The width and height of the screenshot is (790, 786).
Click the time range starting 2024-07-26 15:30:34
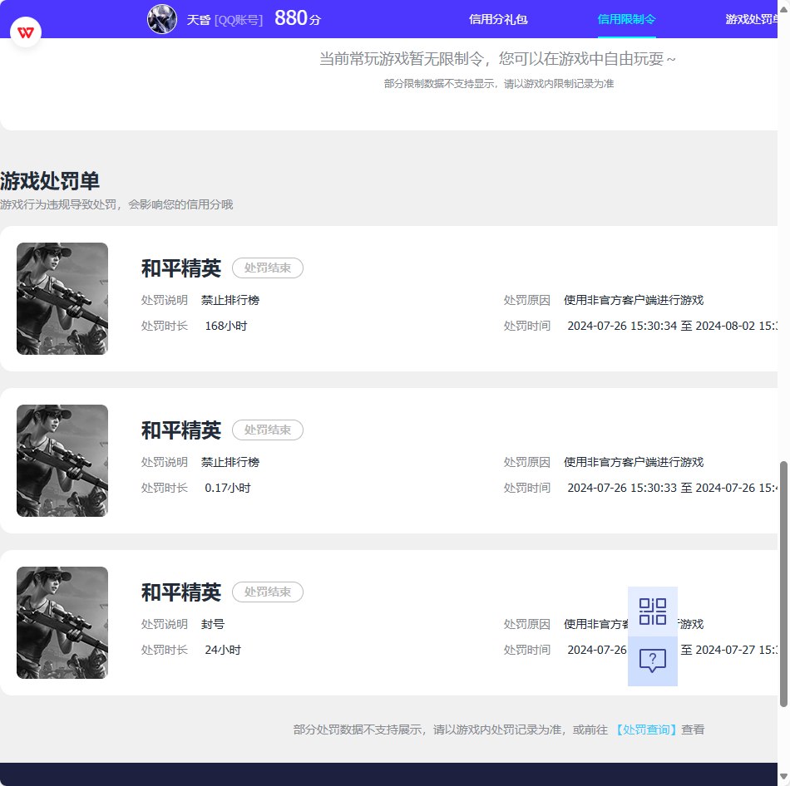[672, 326]
